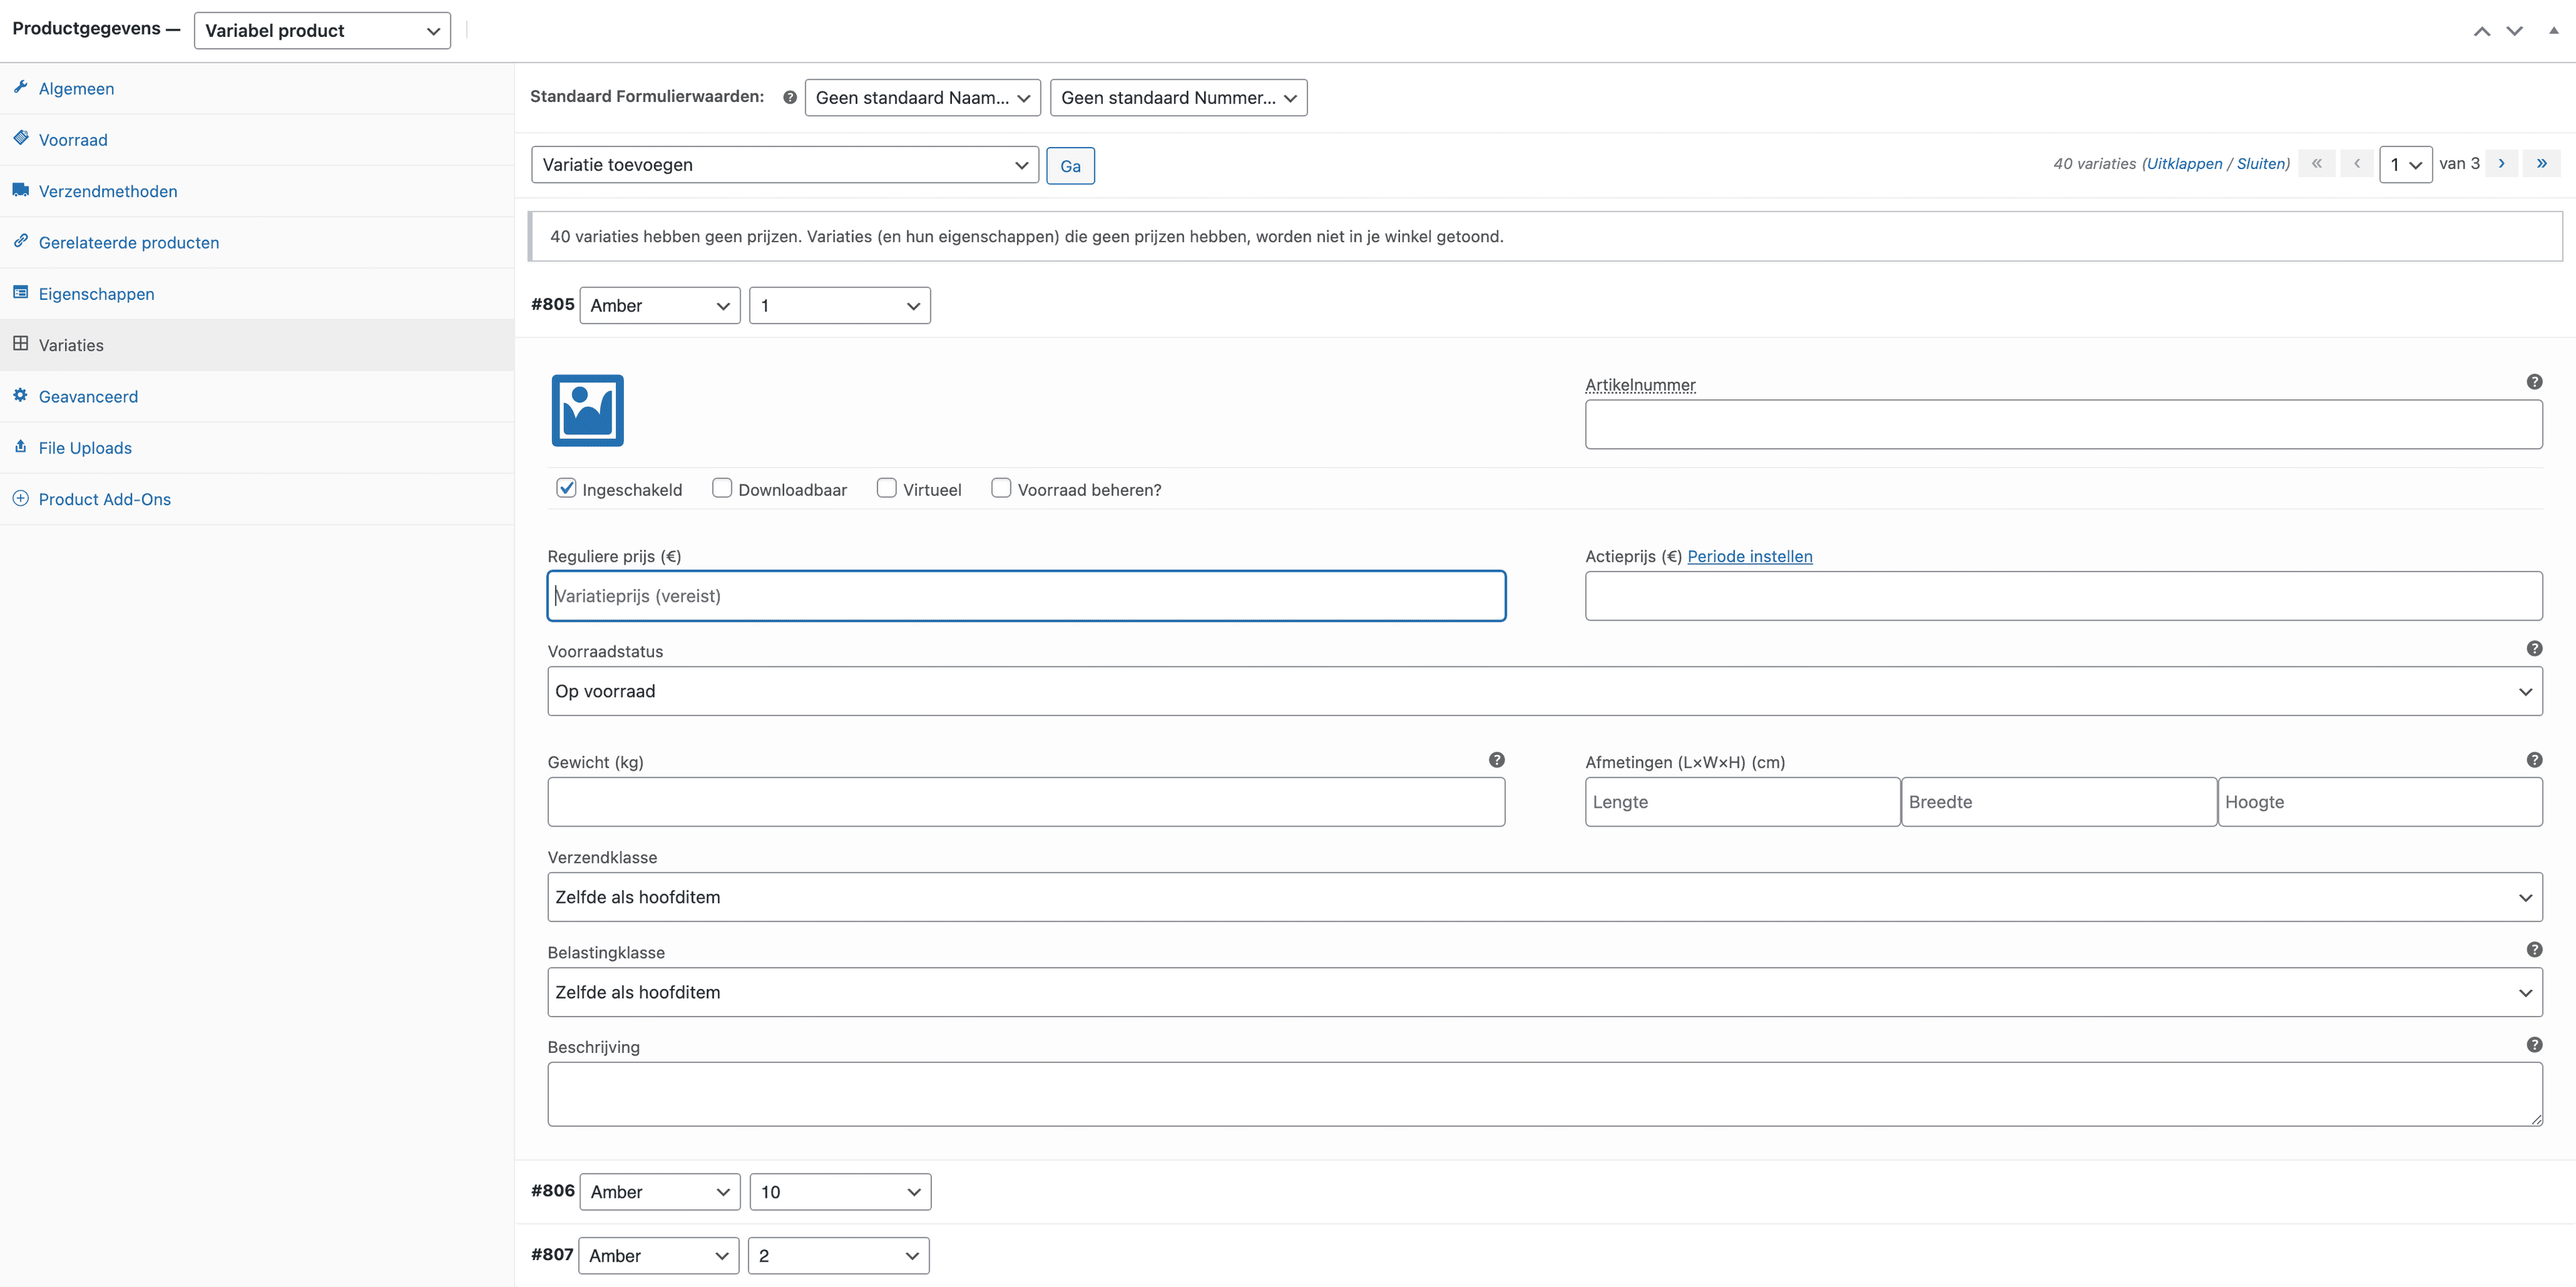Image resolution: width=2576 pixels, height=1287 pixels.
Task: Click the Uitklappen link
Action: coord(2184,164)
